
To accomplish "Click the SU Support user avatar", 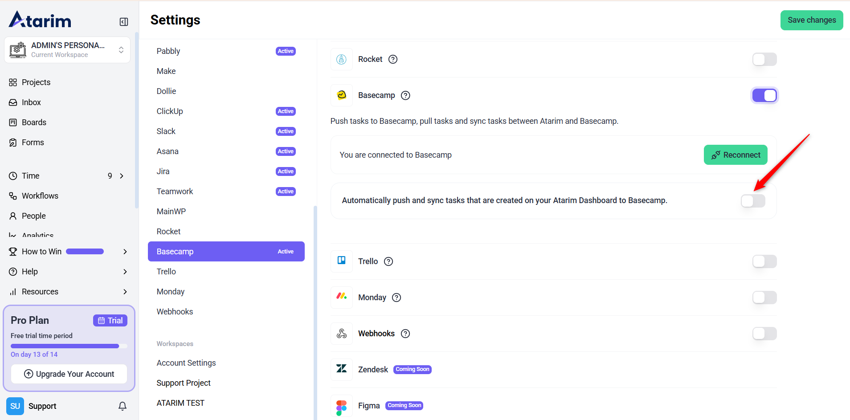I will 15,406.
